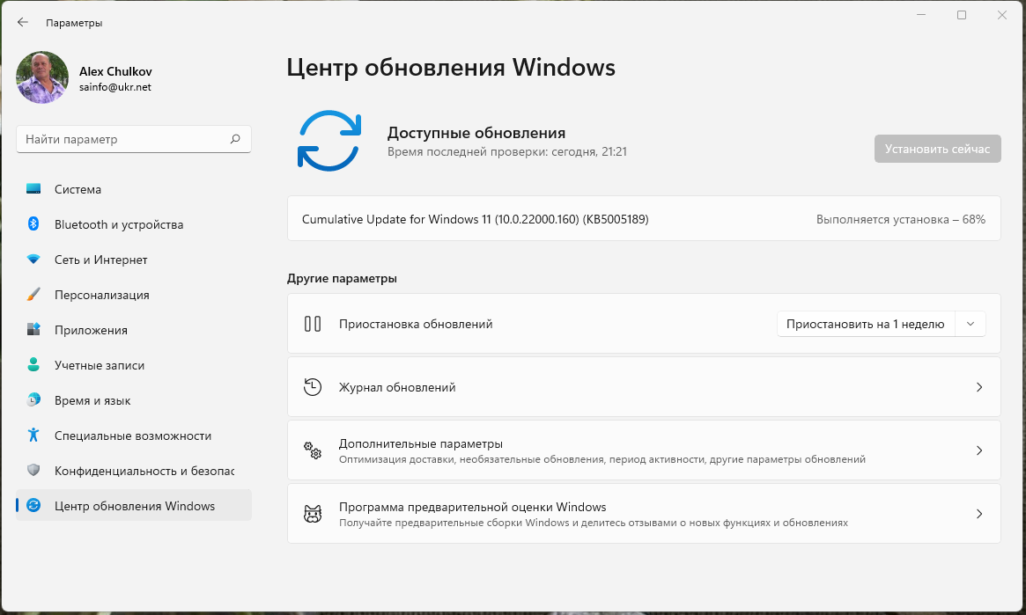Minimize the Параметры window
Image resolution: width=1026 pixels, height=615 pixels.
[921, 15]
